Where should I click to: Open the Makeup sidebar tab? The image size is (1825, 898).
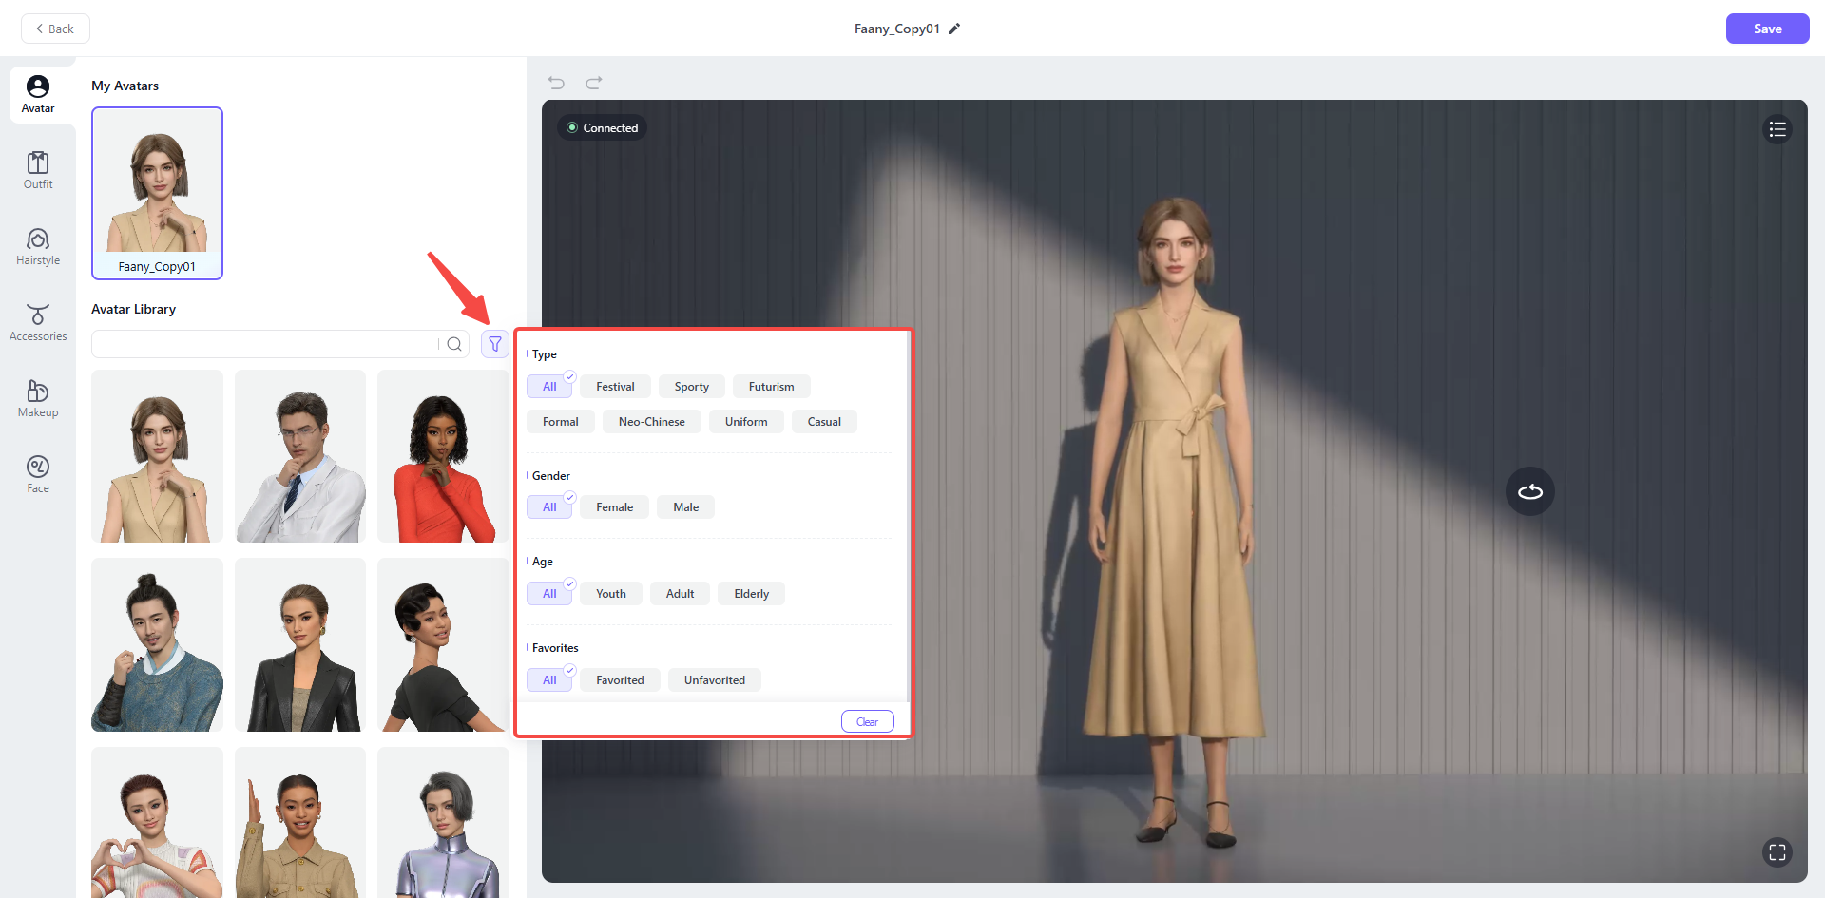pyautogui.click(x=38, y=399)
